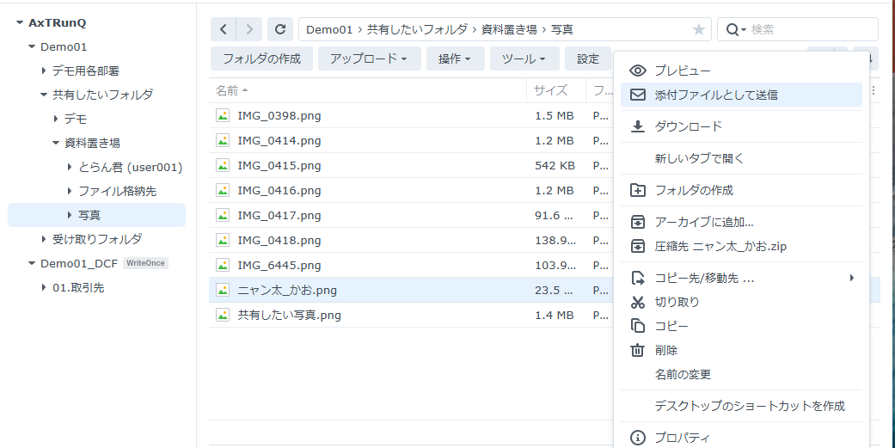Choose デスクトップのショートカットを作成 menu entry
The width and height of the screenshot is (895, 448).
(741, 406)
